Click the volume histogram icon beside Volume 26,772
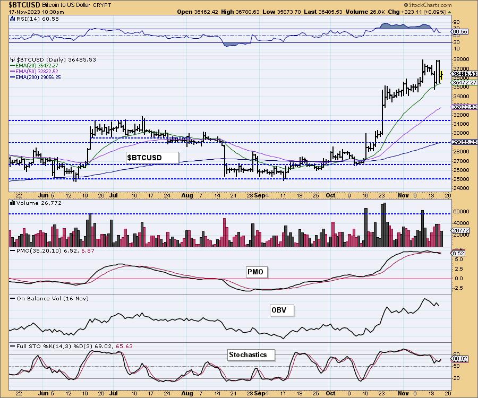The width and height of the screenshot is (478, 398). point(13,203)
